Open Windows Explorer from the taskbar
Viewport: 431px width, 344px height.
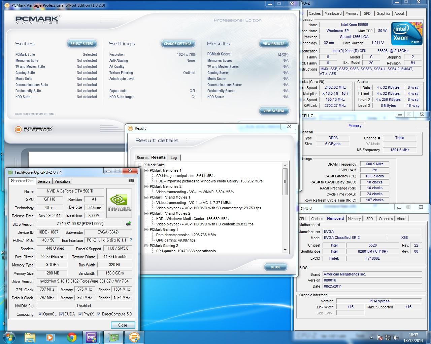pyautogui.click(x=30, y=337)
